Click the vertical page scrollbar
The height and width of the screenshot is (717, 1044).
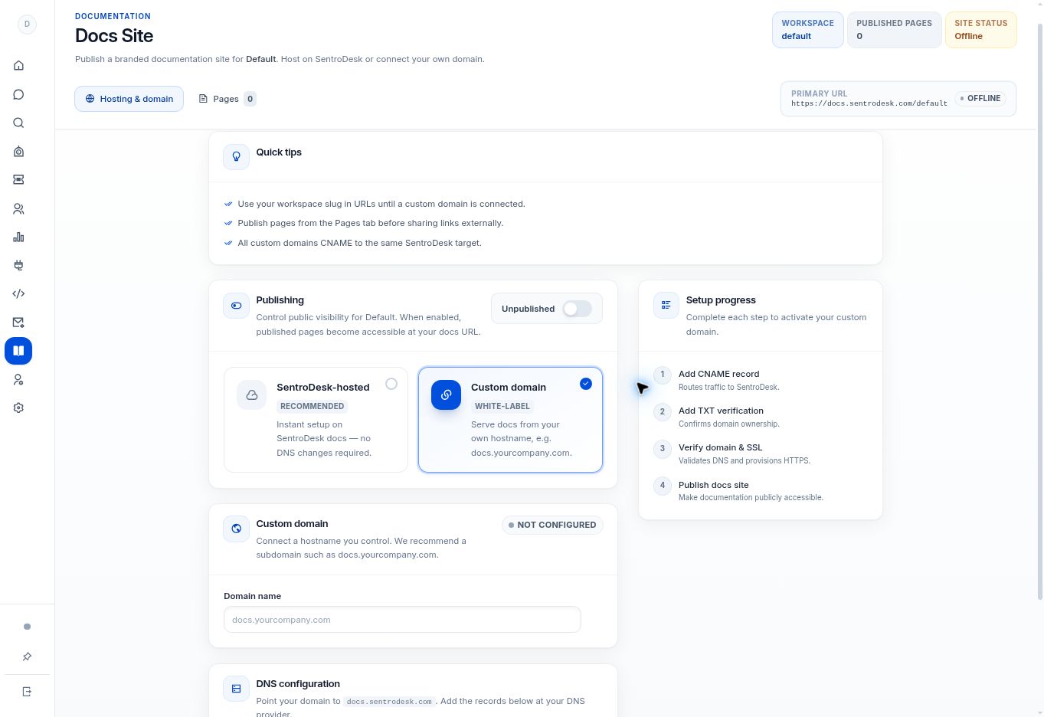1039,311
